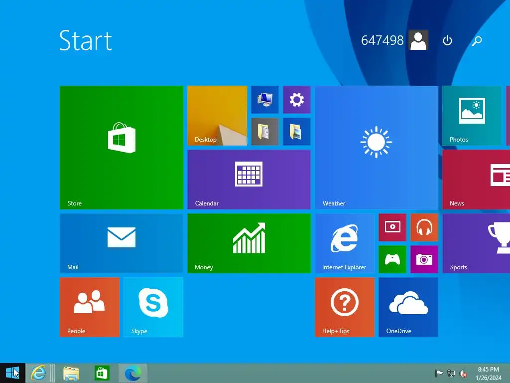The height and width of the screenshot is (383, 510).
Task: Click the network status tray icon
Action: click(x=451, y=373)
